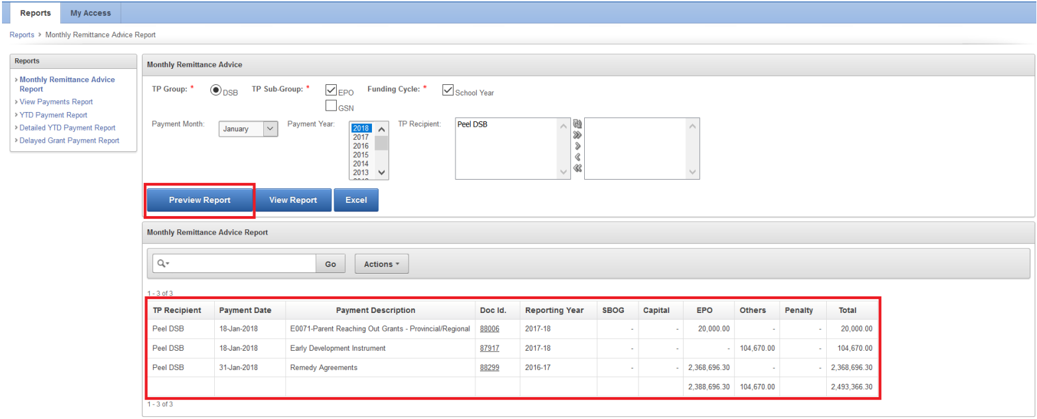Click the single left-arrow Remove icon

click(x=577, y=157)
